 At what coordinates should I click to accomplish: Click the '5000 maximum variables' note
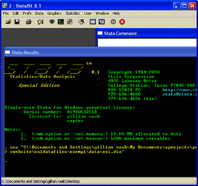[x=140, y=138]
